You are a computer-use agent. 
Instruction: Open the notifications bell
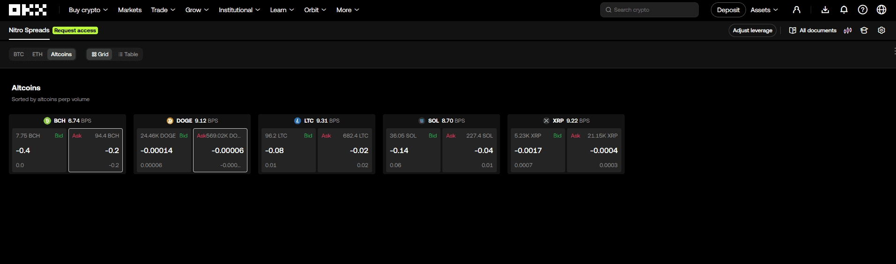[844, 10]
